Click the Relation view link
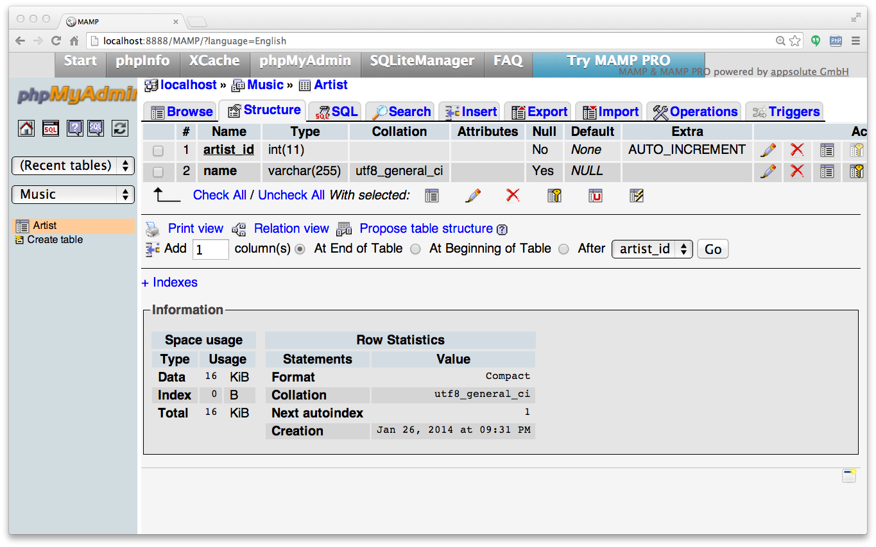The height and width of the screenshot is (547, 876). tap(291, 229)
